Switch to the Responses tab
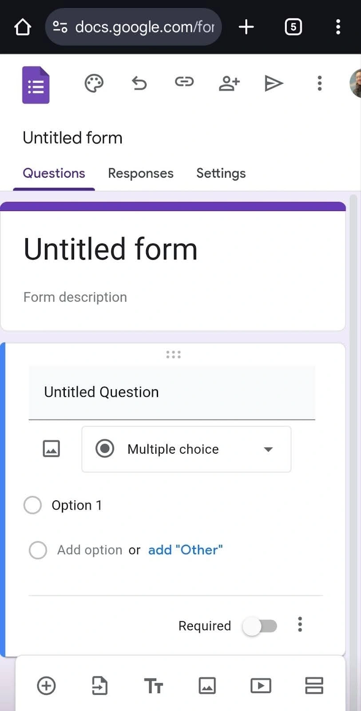 pyautogui.click(x=141, y=173)
